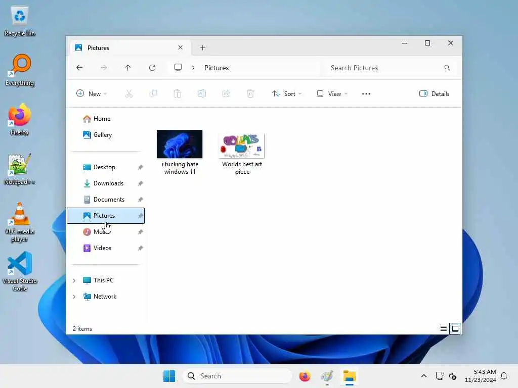
Task: Click the Share icon in toolbar
Action: point(226,93)
